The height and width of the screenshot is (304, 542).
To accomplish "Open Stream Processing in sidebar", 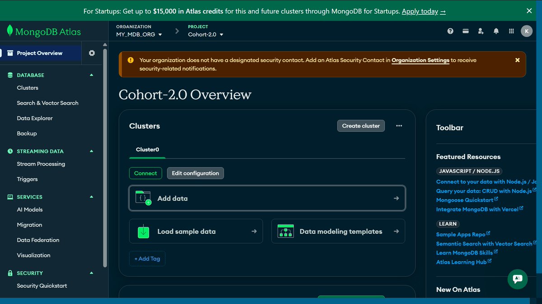I will [41, 164].
